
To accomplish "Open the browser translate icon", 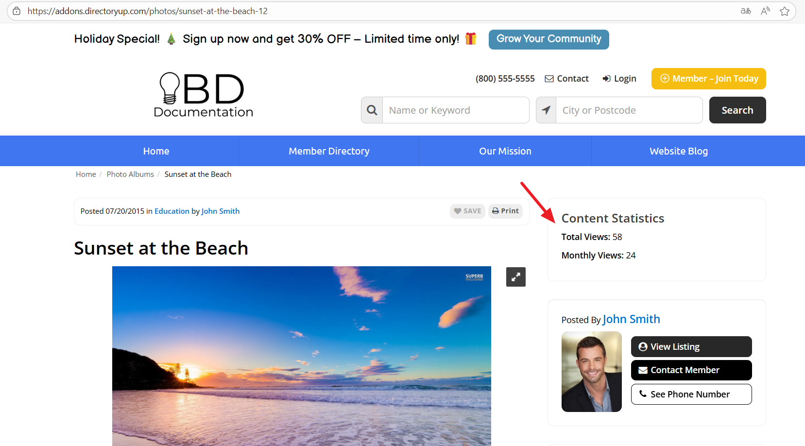I will coord(746,11).
